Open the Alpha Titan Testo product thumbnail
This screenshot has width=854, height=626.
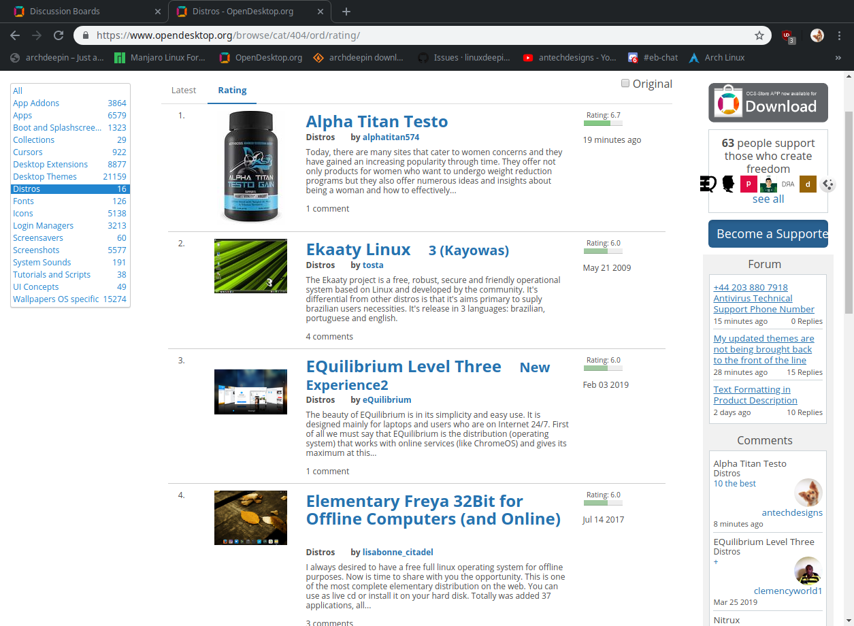click(250, 167)
